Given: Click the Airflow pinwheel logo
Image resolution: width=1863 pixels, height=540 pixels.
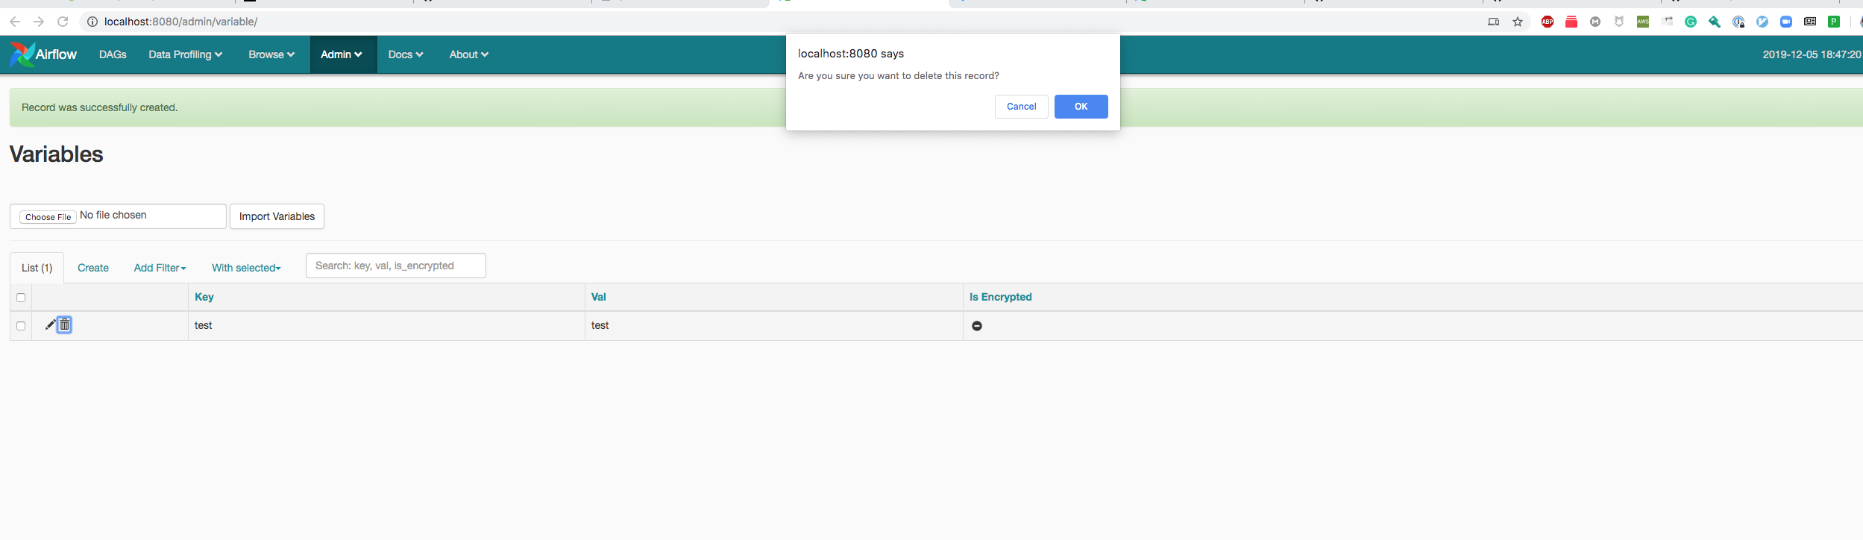Looking at the screenshot, I should click(22, 54).
